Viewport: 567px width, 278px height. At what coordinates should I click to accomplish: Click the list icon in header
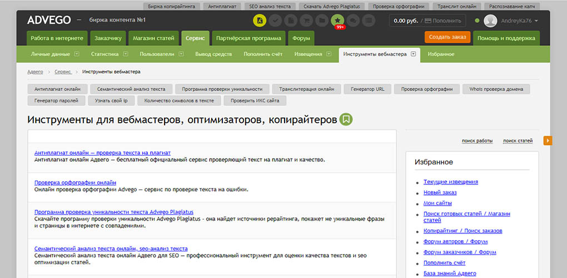(x=369, y=21)
